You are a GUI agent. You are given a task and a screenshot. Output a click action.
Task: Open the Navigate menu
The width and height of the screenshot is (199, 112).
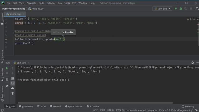click(31, 3)
